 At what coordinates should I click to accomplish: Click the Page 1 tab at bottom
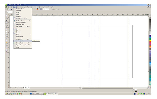click(x=27, y=88)
